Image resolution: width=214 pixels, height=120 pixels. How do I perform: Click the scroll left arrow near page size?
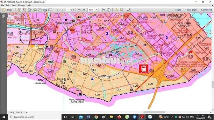tap(27, 112)
